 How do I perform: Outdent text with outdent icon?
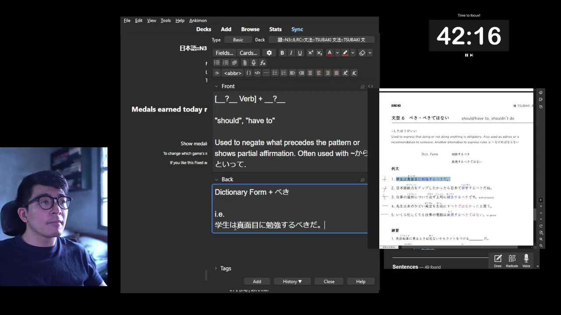tap(301, 73)
